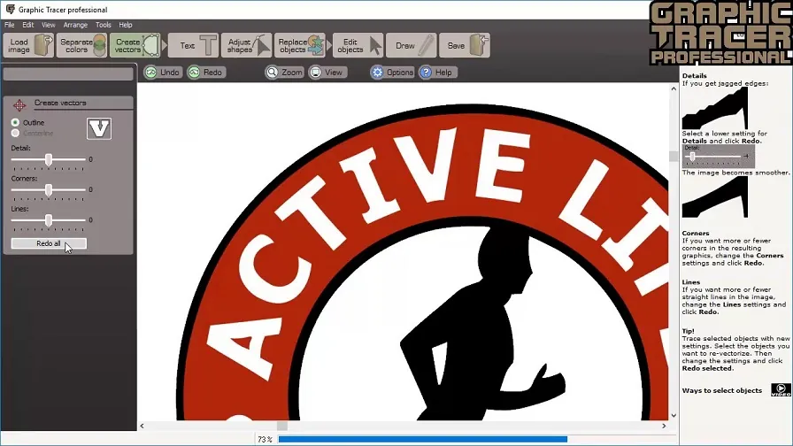Viewport: 793px width, 446px height.
Task: Activate the Edit objects arrow tool
Action: (358, 45)
